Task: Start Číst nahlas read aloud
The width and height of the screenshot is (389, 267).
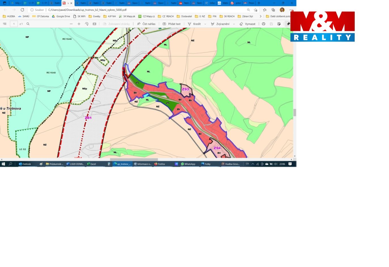Action: point(146,24)
